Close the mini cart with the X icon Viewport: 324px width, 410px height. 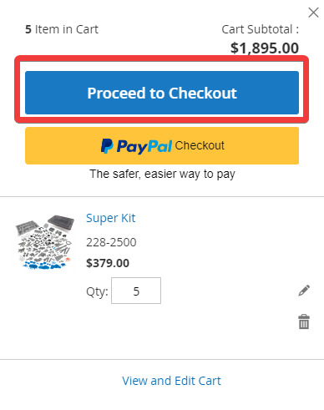point(313,13)
